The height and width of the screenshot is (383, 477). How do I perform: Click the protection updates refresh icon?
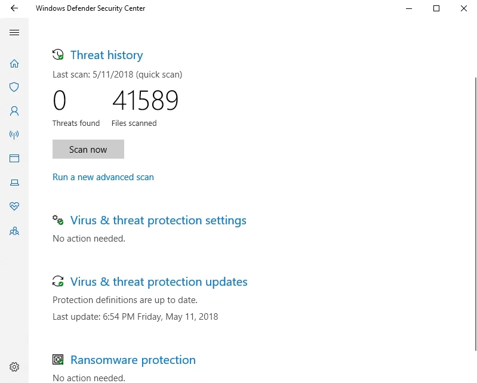[x=58, y=282]
